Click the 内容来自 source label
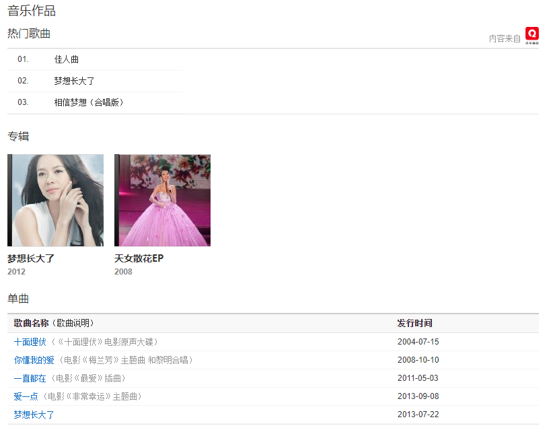 pos(505,39)
